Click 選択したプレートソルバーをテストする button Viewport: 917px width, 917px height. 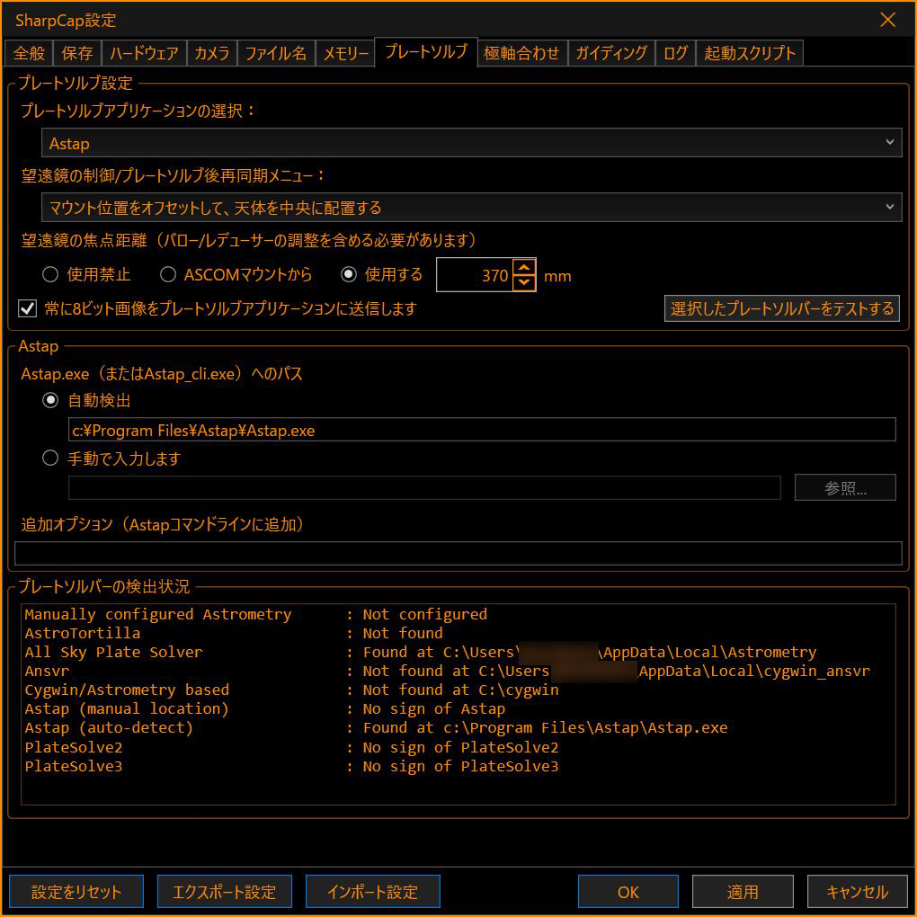click(x=781, y=308)
